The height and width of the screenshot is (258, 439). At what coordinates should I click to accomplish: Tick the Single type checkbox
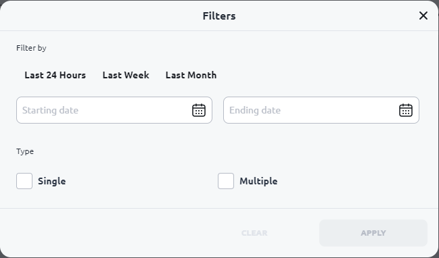point(24,181)
